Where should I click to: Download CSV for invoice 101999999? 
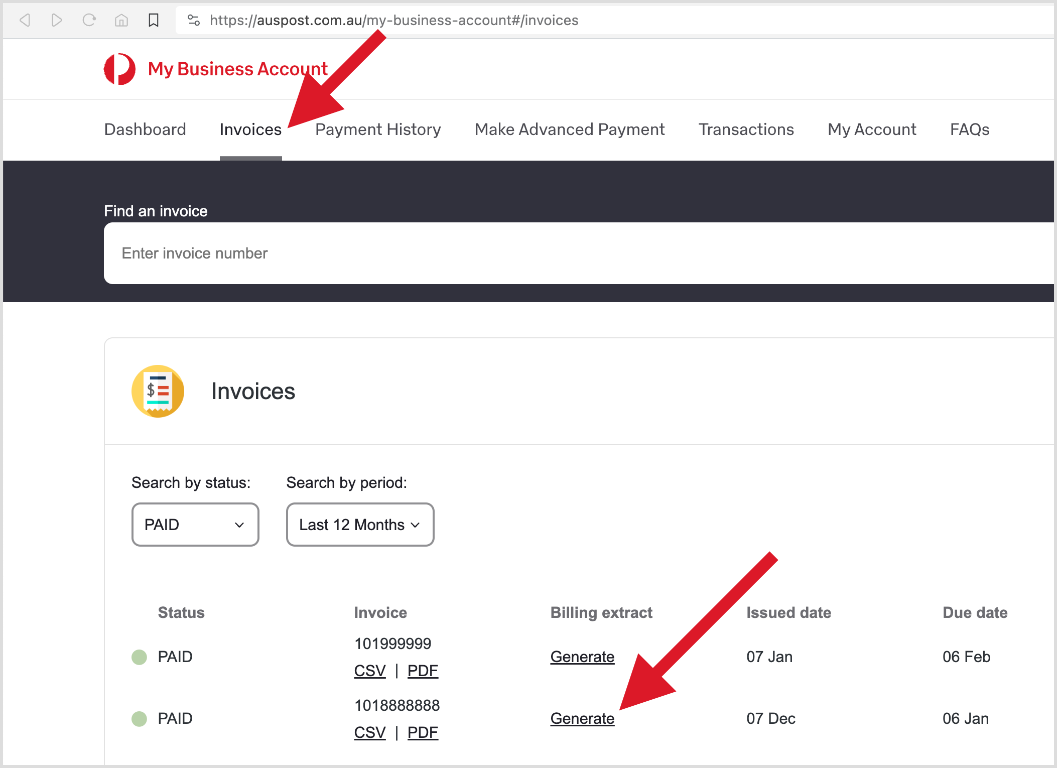[370, 670]
